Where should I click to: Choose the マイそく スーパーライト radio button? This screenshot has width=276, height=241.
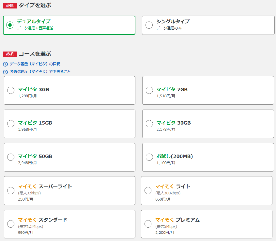(11, 191)
